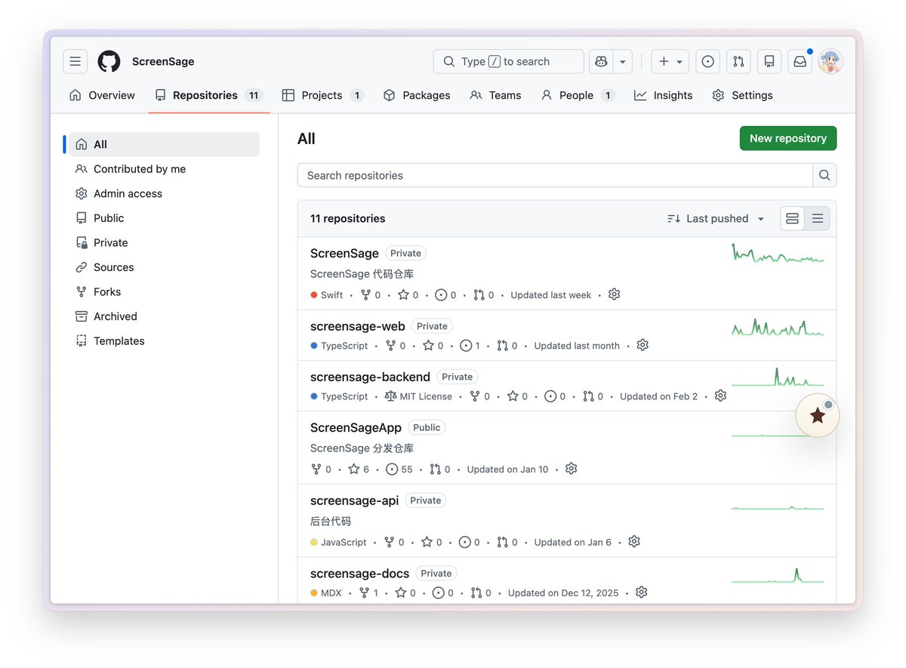906x668 pixels.
Task: Click the MIT License label on screensage-backend
Action: coord(418,396)
